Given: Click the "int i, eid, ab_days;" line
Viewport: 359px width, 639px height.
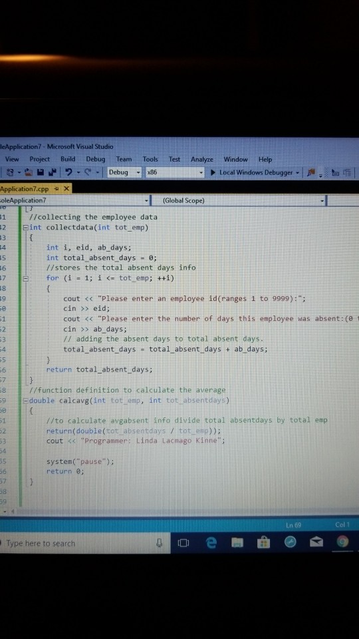Looking at the screenshot, I should click(x=88, y=248).
